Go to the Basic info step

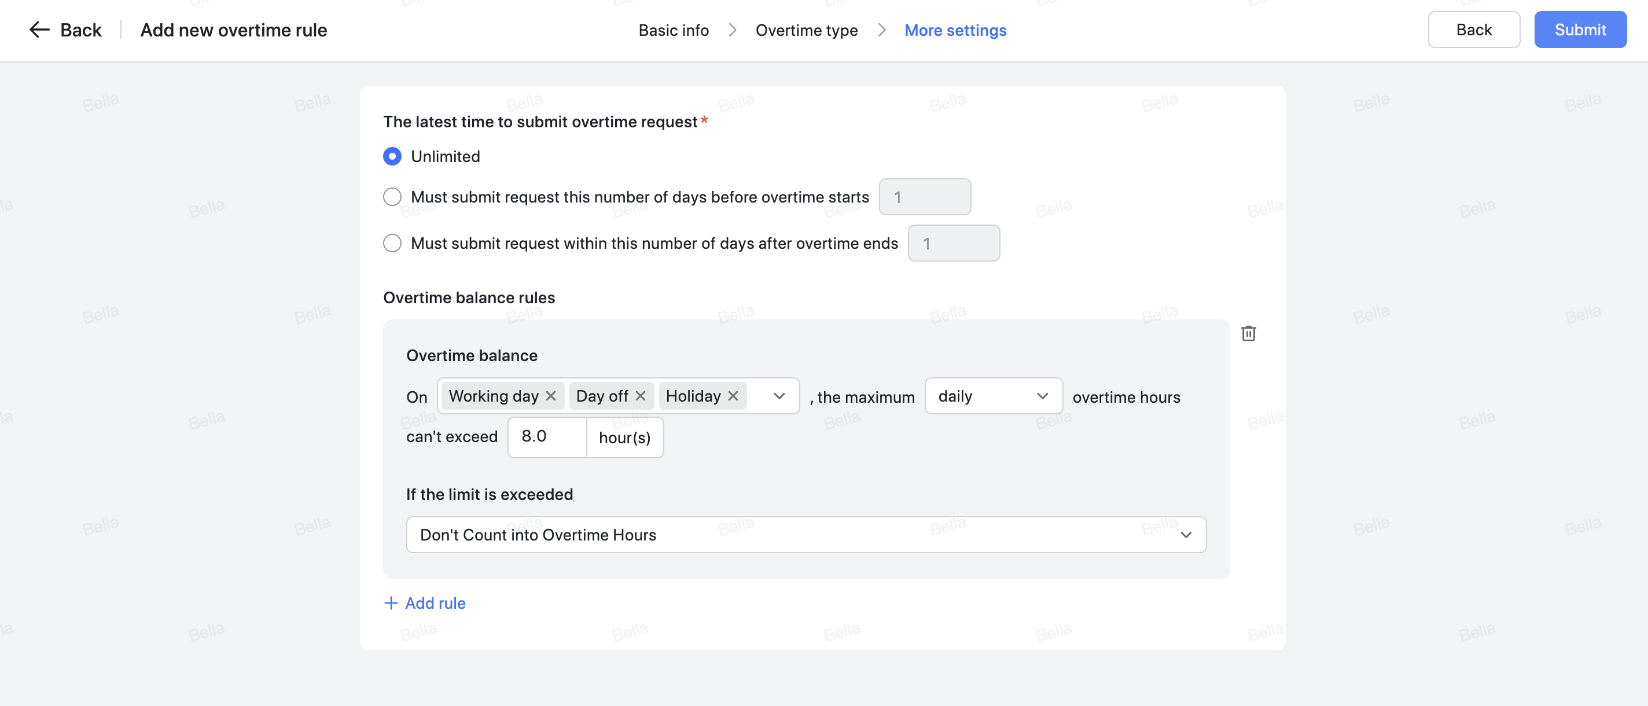(x=673, y=30)
